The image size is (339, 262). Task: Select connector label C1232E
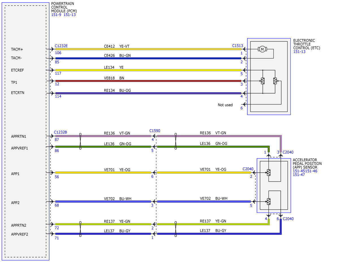click(61, 46)
